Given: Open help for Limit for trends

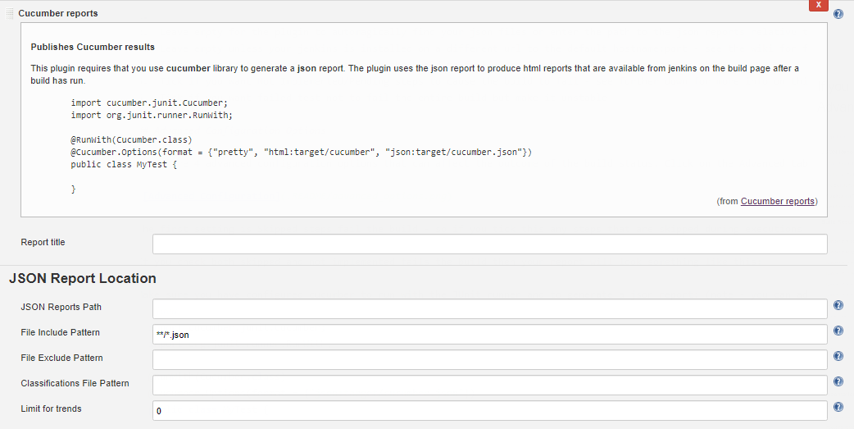Looking at the screenshot, I should pos(838,407).
